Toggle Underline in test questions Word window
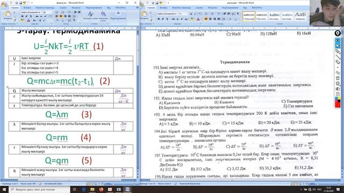 click(x=167, y=19)
